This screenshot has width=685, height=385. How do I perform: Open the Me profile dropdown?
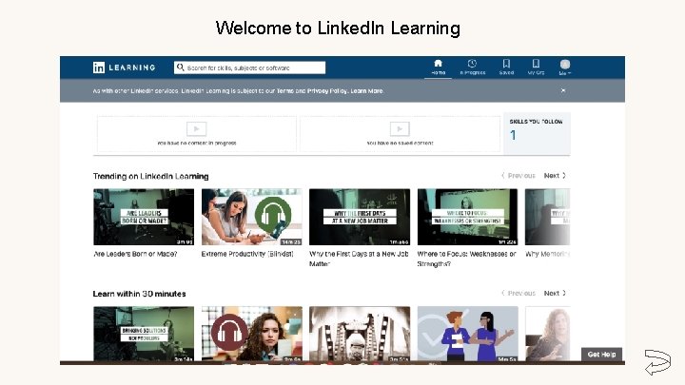coord(565,67)
